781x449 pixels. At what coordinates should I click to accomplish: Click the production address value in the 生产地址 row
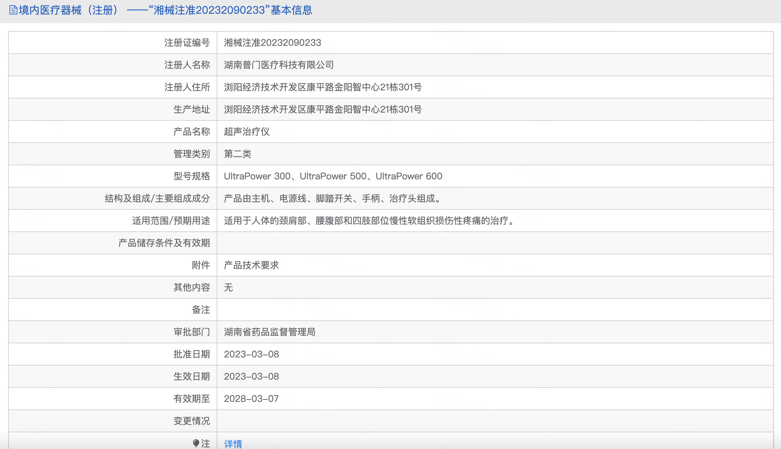323,109
